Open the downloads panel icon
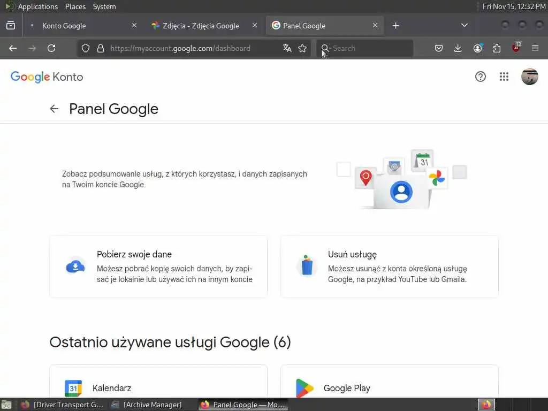Viewport: 548px width, 411px height. coord(458,48)
